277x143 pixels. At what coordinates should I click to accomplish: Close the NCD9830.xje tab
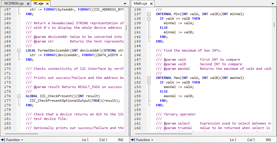point(28,4)
